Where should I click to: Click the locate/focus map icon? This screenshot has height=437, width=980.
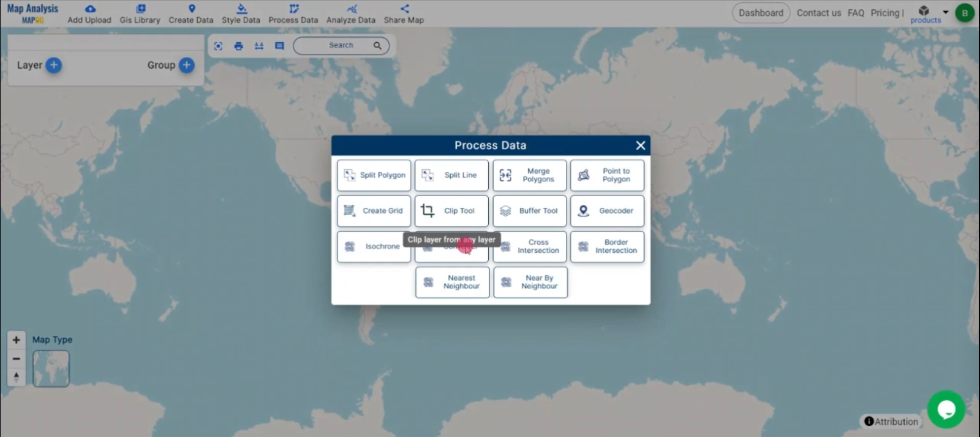(x=218, y=46)
